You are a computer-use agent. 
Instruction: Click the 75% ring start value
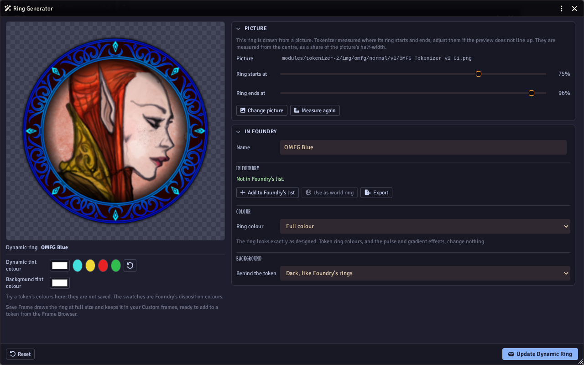564,74
